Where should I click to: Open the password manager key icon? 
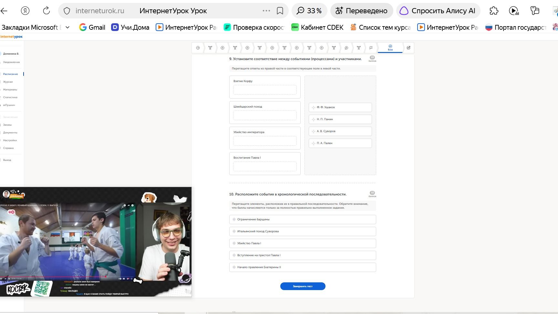pyautogui.click(x=535, y=11)
